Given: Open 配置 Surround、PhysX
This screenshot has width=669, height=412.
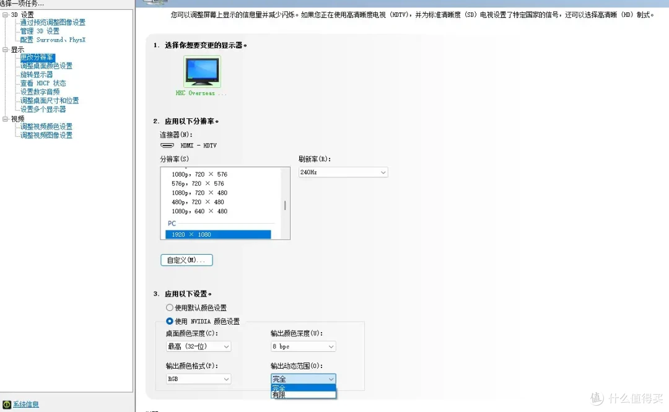Looking at the screenshot, I should (x=53, y=40).
